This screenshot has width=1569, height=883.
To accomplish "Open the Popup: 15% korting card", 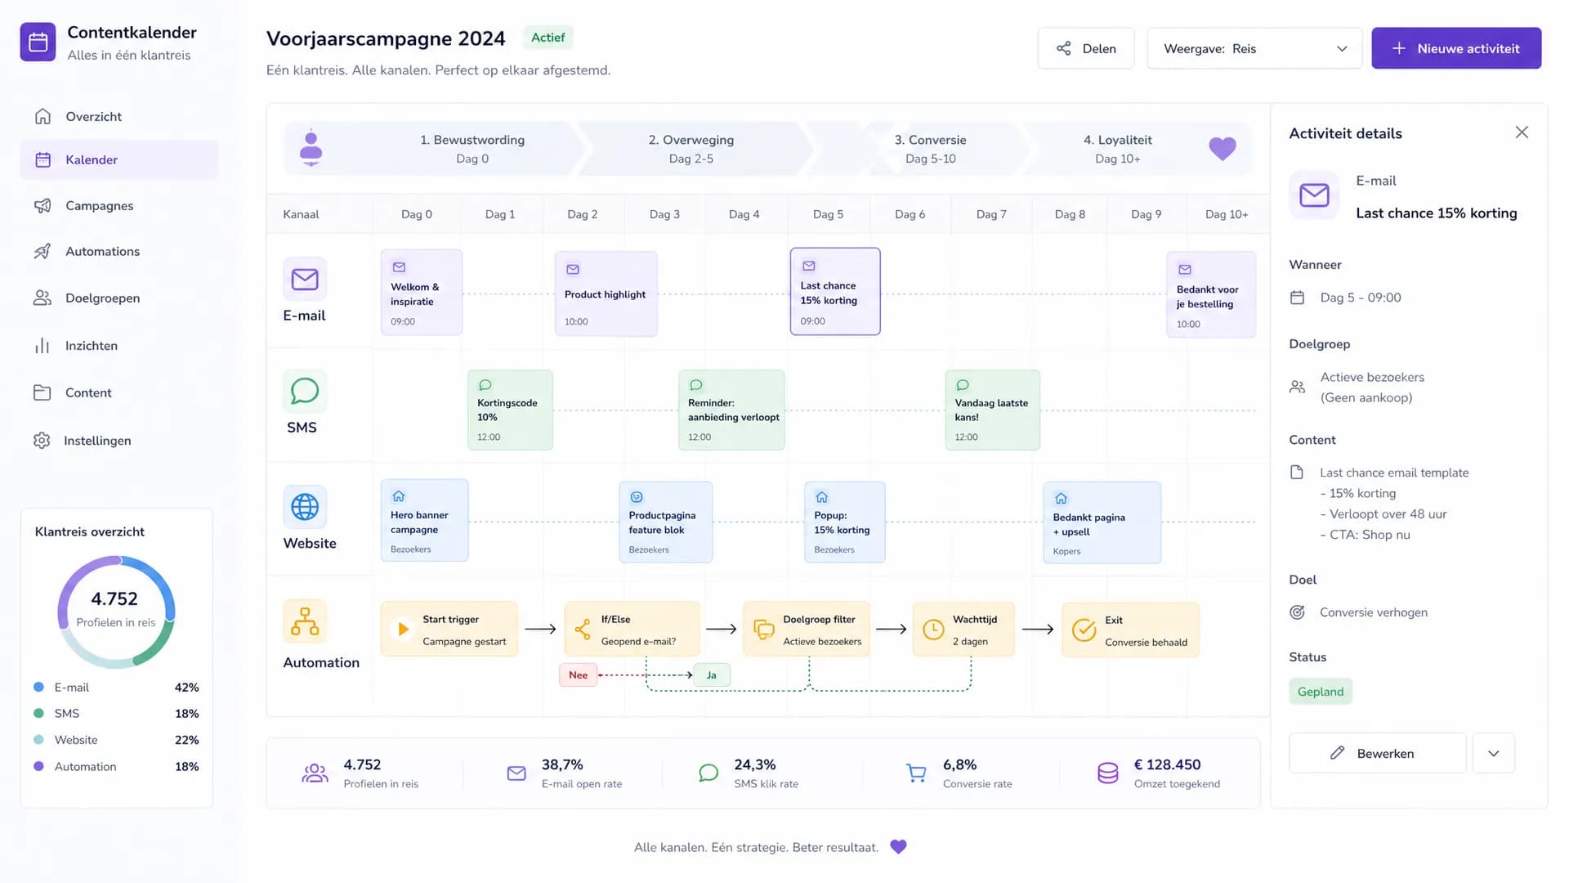I will [845, 522].
